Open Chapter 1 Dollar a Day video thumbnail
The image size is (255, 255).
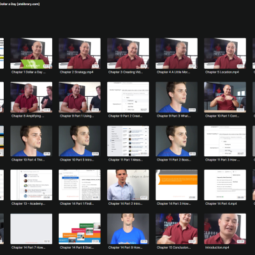pyautogui.click(x=31, y=54)
